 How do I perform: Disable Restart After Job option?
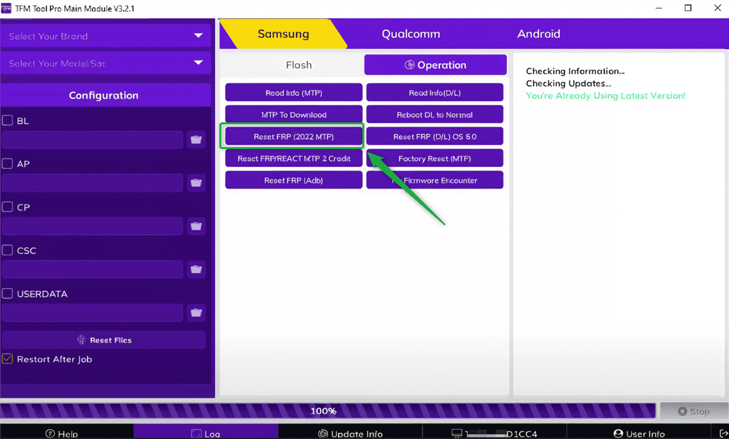tap(7, 359)
